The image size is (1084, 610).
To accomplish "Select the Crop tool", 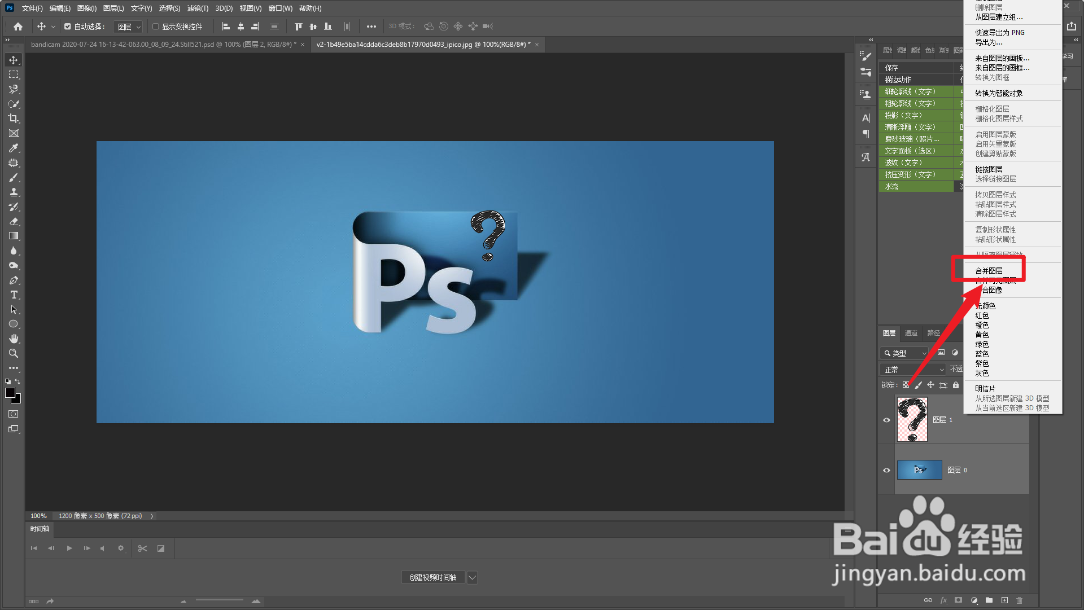I will pos(14,119).
